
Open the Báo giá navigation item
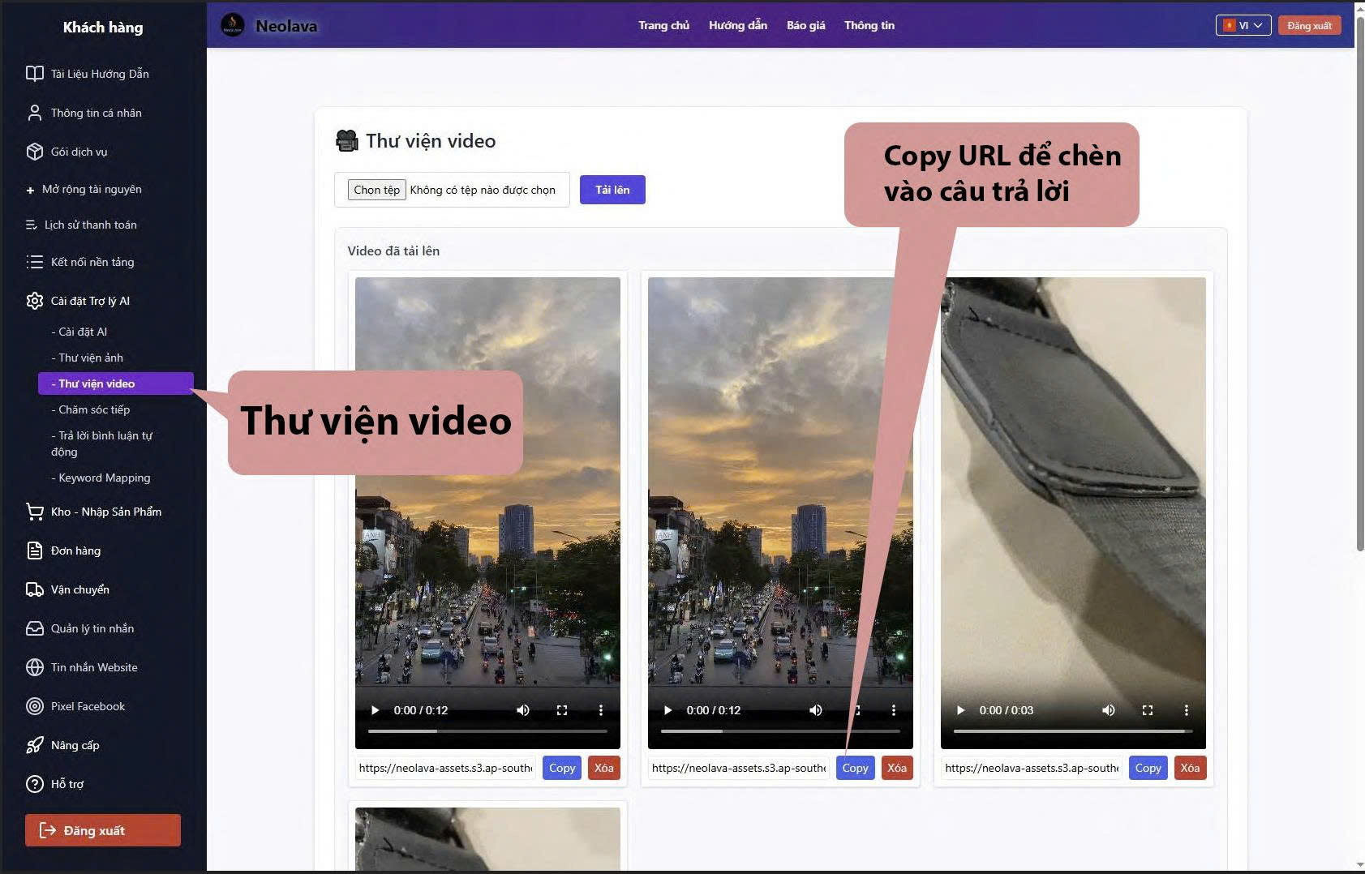[805, 25]
